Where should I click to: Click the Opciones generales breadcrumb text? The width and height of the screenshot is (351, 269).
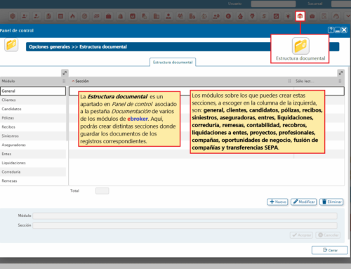[x=49, y=47]
